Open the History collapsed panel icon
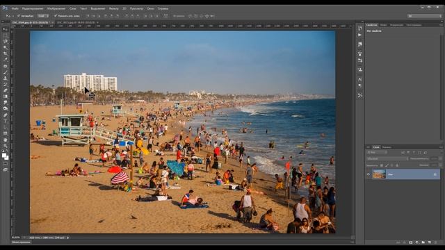The height and width of the screenshot is (250, 445). 360,28
